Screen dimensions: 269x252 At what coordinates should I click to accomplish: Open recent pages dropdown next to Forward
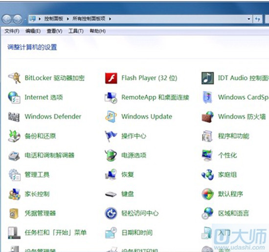pyautogui.click(x=25, y=19)
